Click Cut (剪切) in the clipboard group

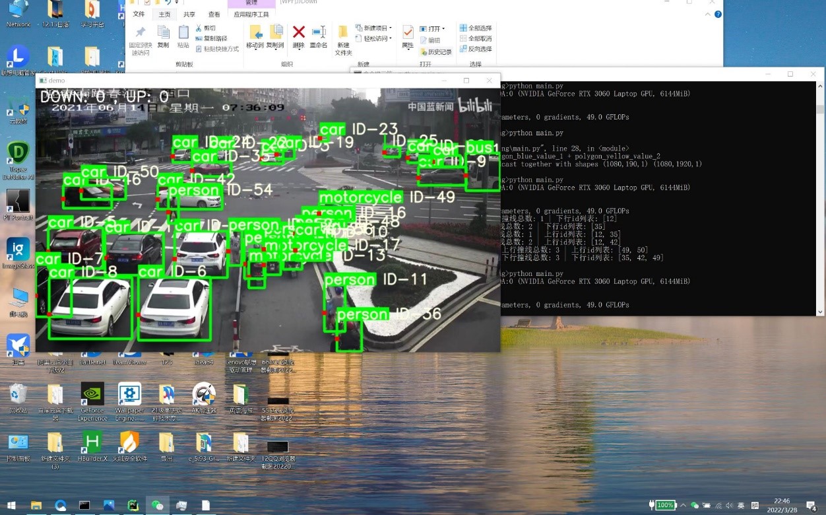[205, 28]
